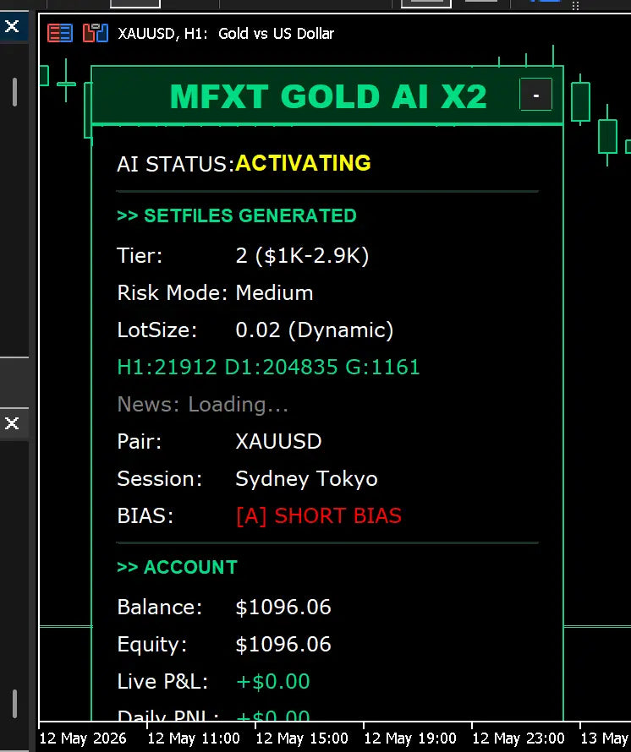Minimize the MFXT GOLD AI X2 panel

click(535, 95)
